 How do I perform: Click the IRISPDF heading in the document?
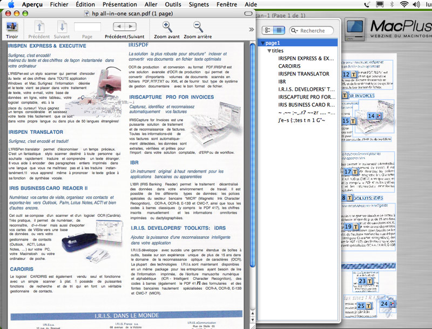click(x=139, y=45)
